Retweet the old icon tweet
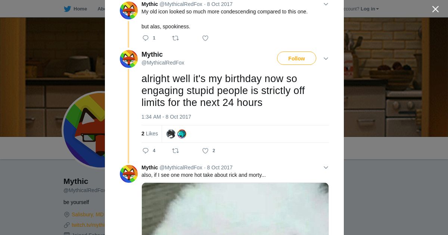The width and height of the screenshot is (448, 235). pos(175,38)
